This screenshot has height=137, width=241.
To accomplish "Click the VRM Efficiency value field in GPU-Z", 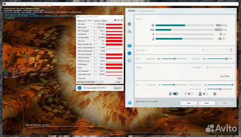I will point(101,64).
